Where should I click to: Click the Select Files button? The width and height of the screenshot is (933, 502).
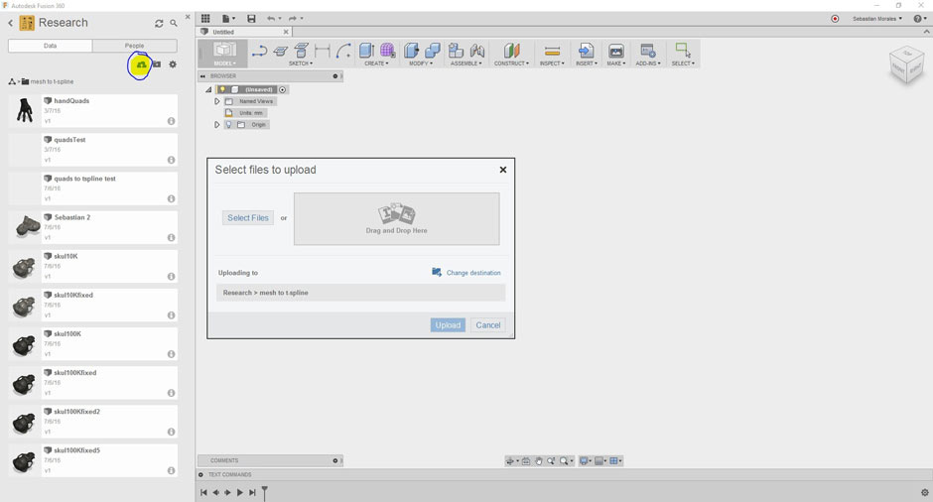(x=247, y=218)
